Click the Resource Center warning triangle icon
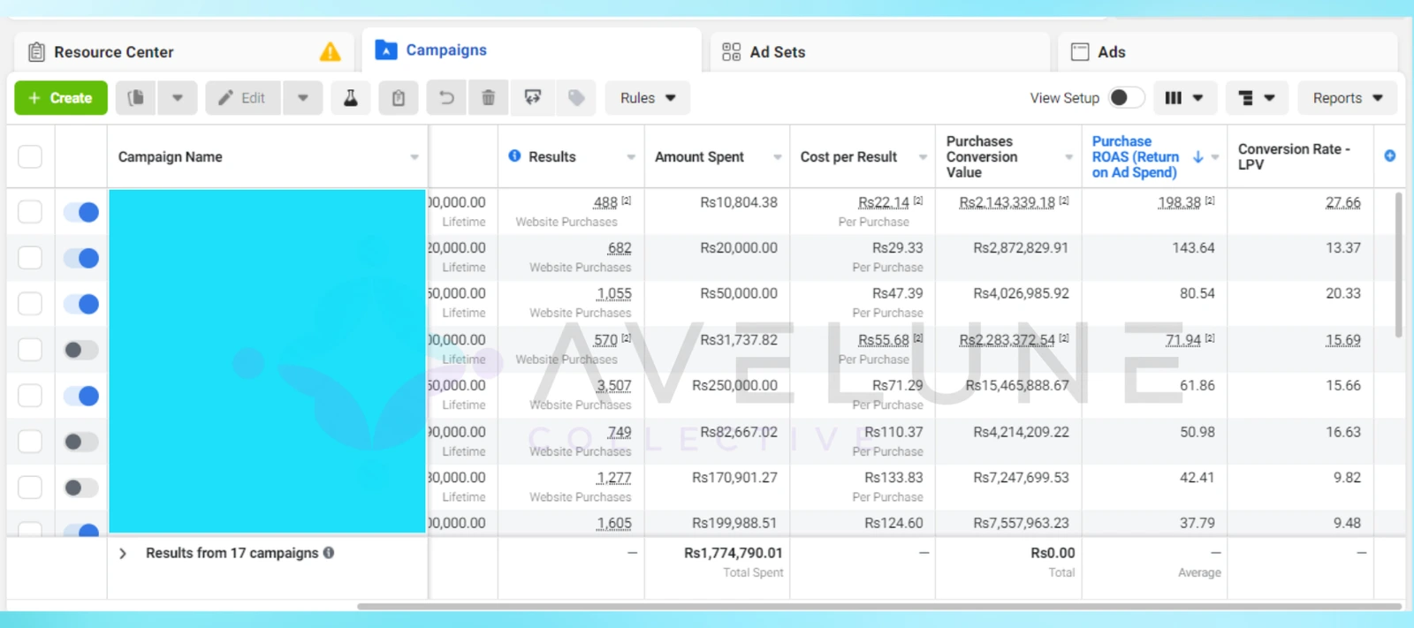 pos(330,52)
